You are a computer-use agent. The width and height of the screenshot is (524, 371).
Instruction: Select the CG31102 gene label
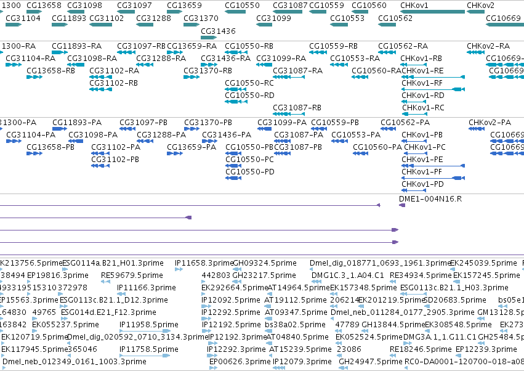click(107, 18)
